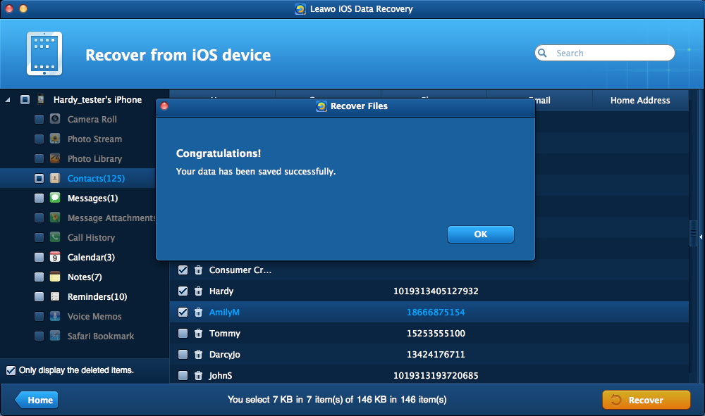705x416 pixels.
Task: Click the contact list vertical scrollbar
Action: (693, 234)
